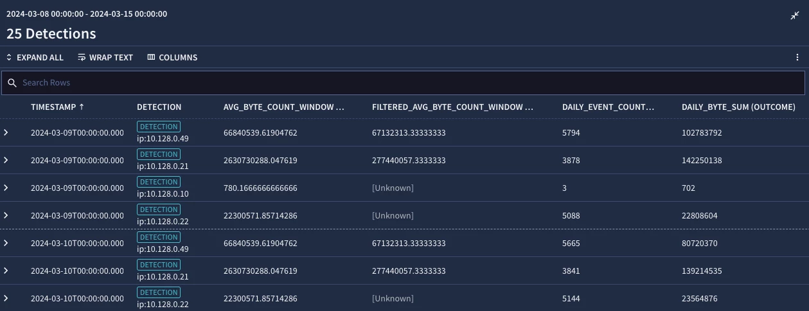Click the date range 2024-03-08 to 2024-03-15
The height and width of the screenshot is (311, 809).
pos(87,13)
